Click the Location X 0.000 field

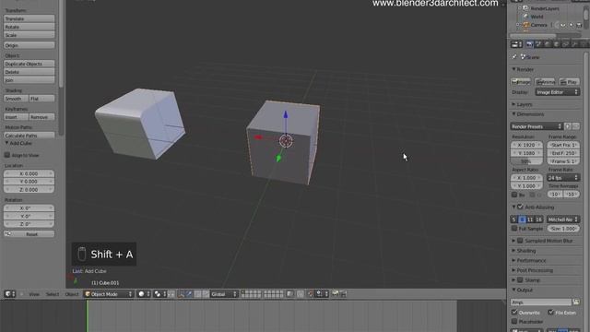click(29, 173)
